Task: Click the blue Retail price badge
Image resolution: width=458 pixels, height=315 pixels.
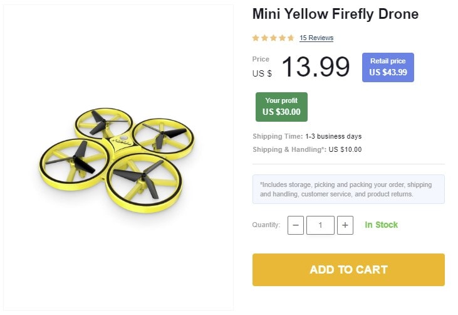Action: [x=388, y=67]
